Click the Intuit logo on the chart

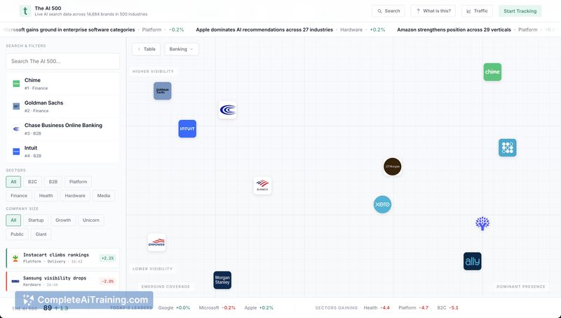point(187,129)
